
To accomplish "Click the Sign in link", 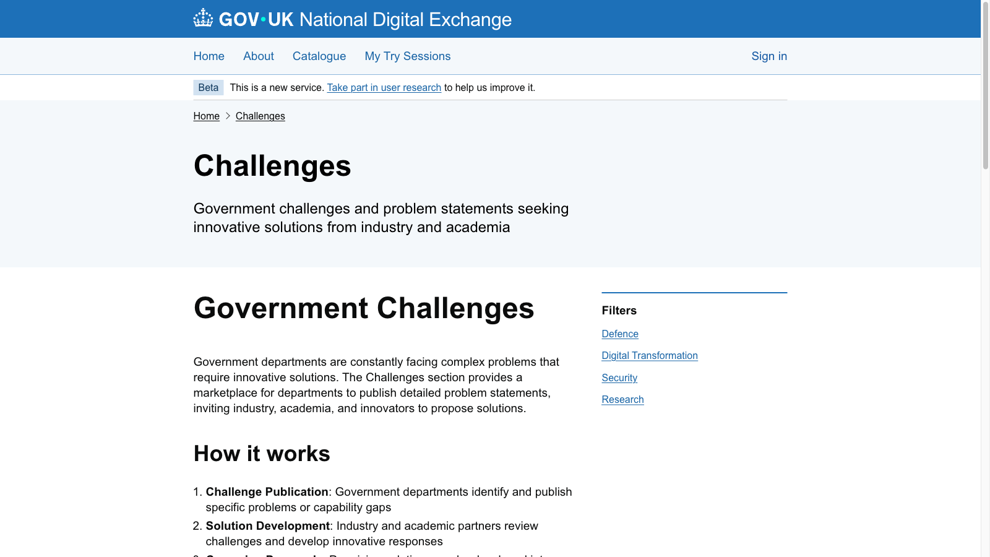I will click(x=769, y=56).
